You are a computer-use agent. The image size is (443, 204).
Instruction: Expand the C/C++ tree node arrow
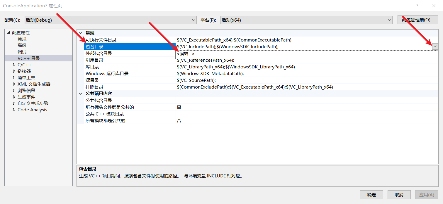point(14,65)
